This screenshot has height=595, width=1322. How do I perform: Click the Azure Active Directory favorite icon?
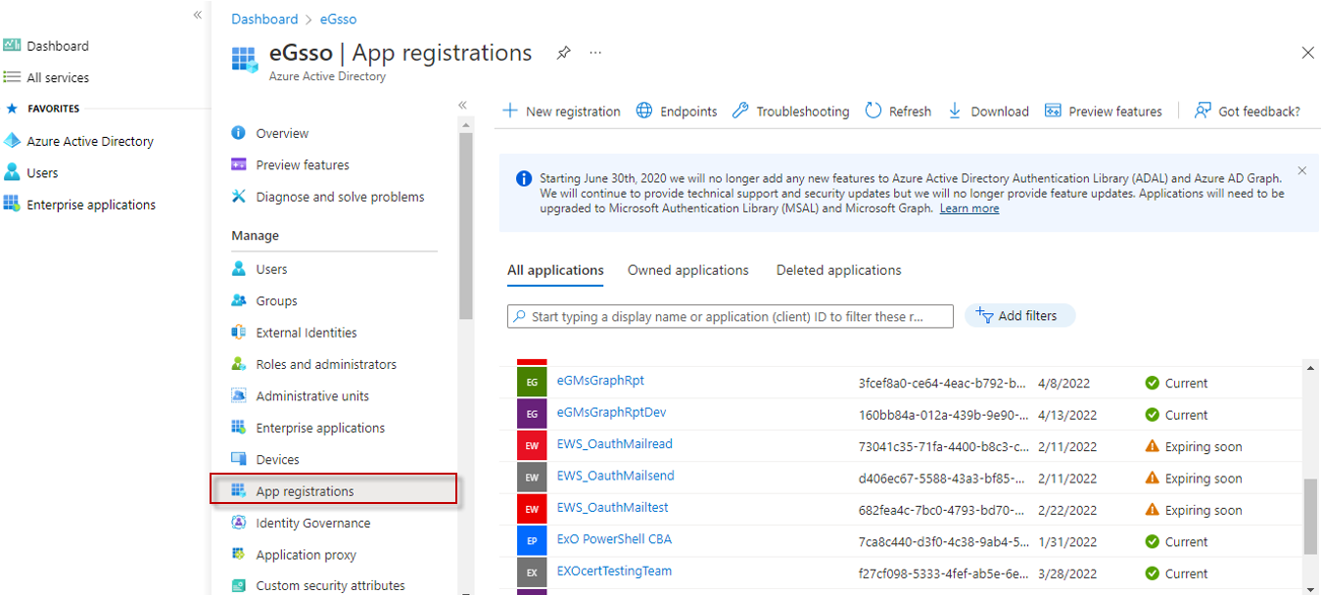12,141
